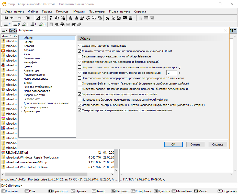This screenshot has height=194, width=238.
Task: Click 'Справка' button in settings dialog
Action: coord(218,144)
